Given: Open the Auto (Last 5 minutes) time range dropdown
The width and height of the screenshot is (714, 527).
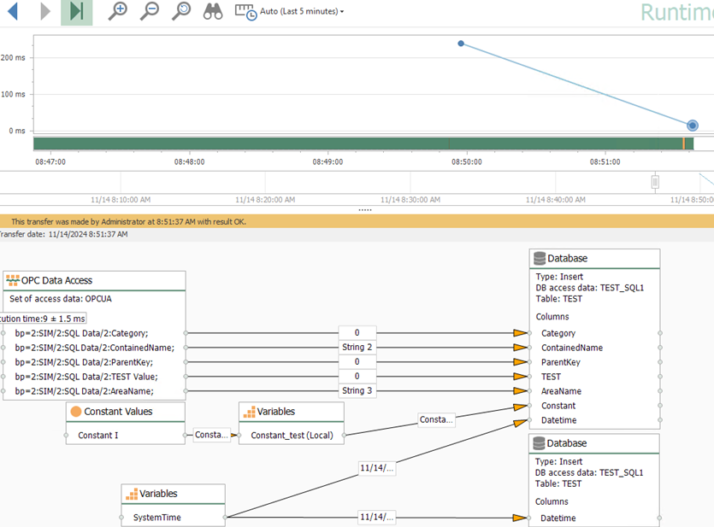Looking at the screenshot, I should coord(301,12).
